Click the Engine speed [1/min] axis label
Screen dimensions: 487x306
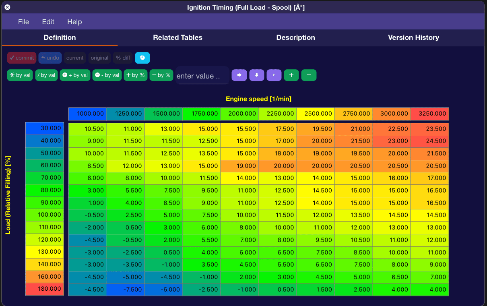[258, 99]
